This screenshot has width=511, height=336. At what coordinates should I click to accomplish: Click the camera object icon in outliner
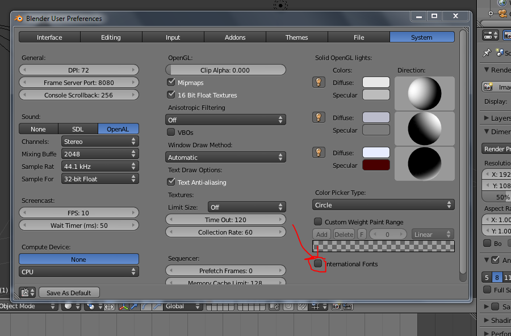click(x=502, y=14)
